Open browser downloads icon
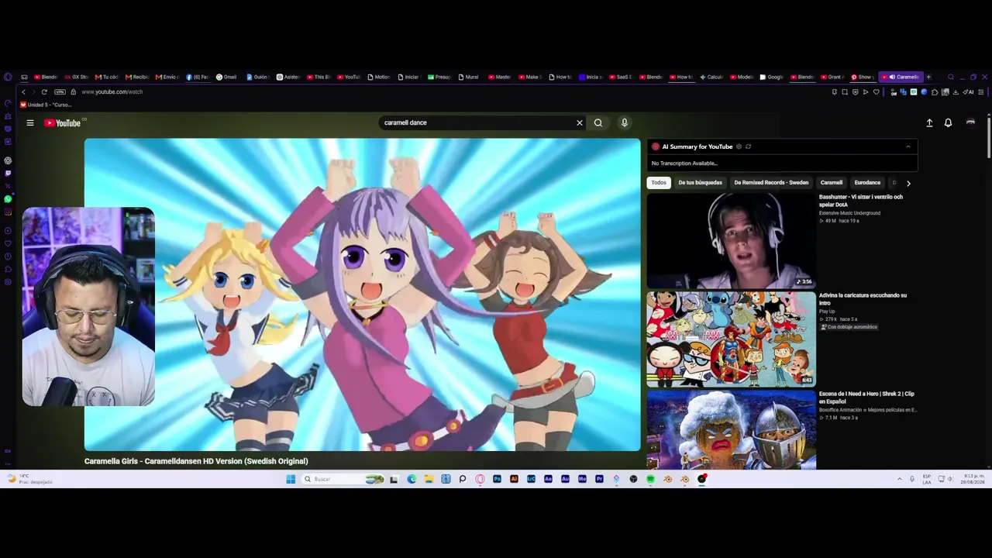Image resolution: width=992 pixels, height=558 pixels. (x=956, y=92)
